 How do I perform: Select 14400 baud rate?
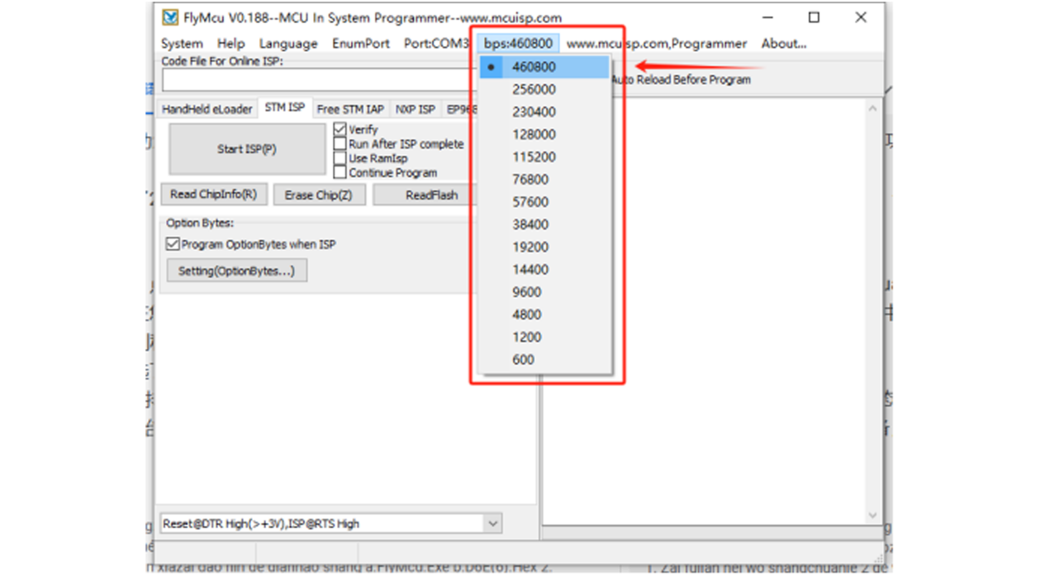pyautogui.click(x=545, y=269)
